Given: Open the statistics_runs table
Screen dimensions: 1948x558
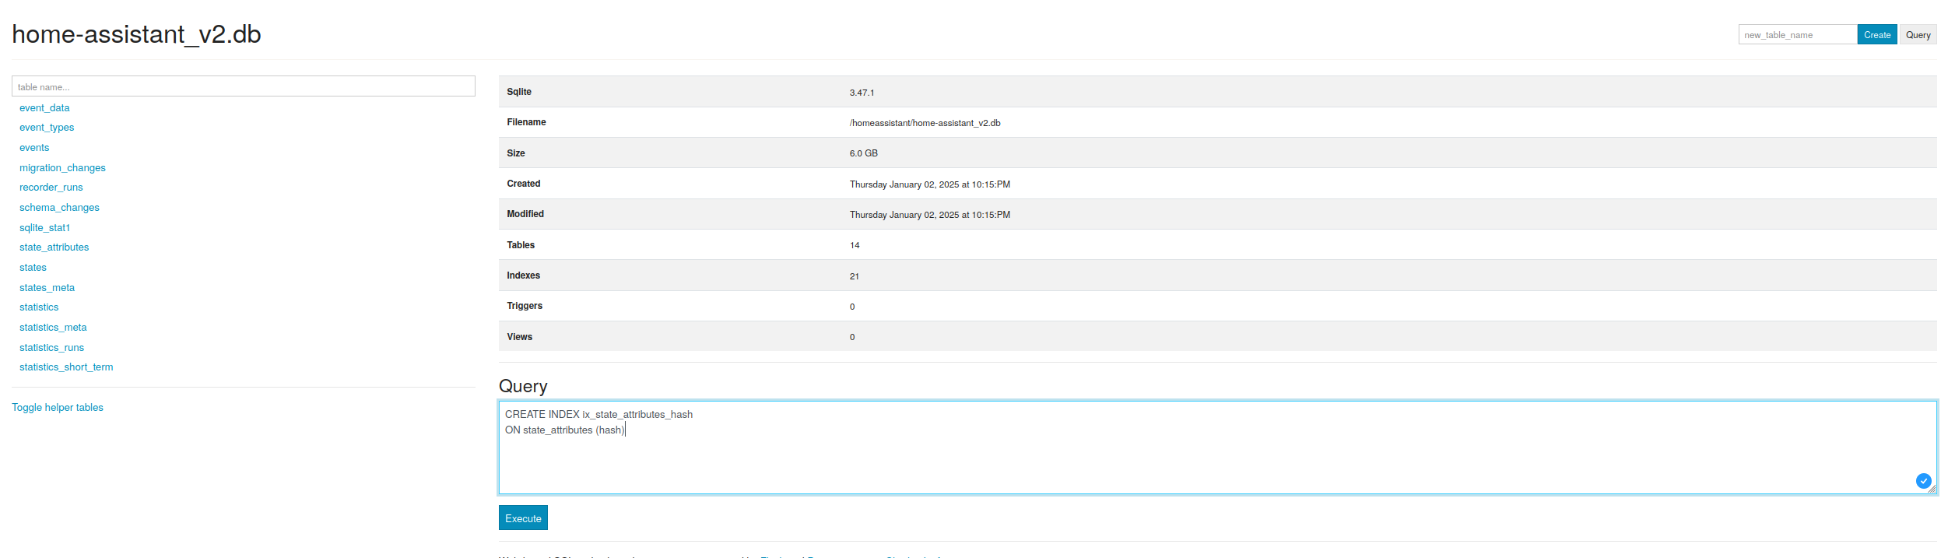Looking at the screenshot, I should 51,348.
